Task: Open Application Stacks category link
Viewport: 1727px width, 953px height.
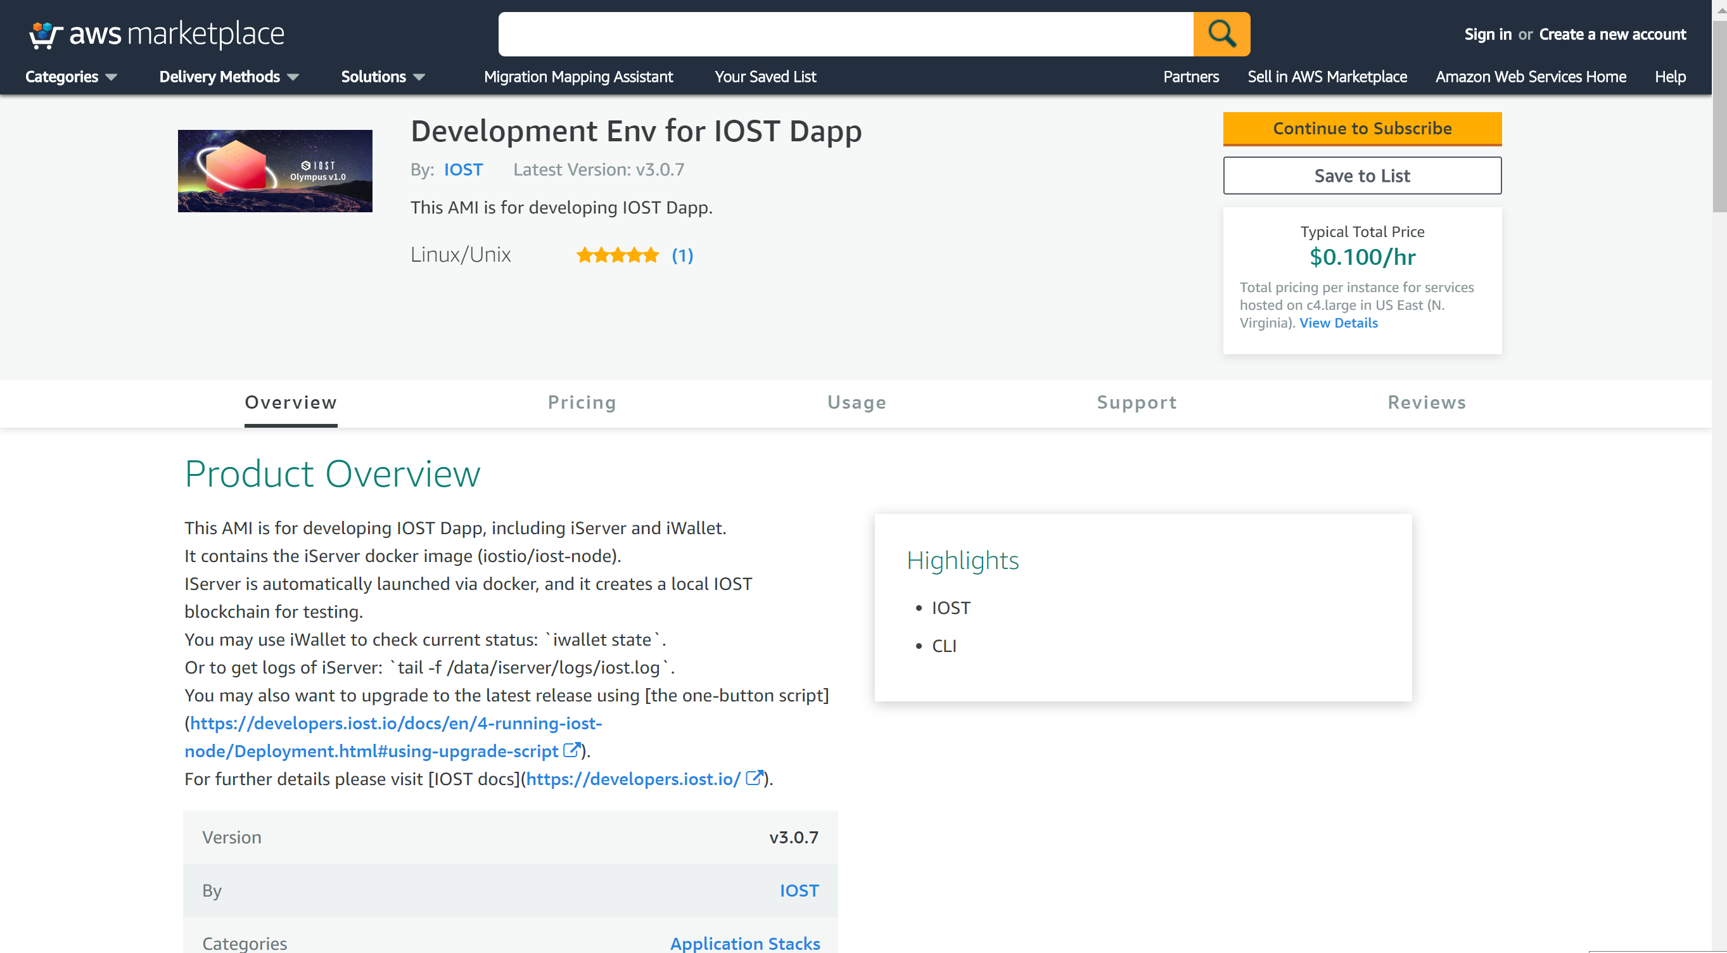Action: (745, 943)
